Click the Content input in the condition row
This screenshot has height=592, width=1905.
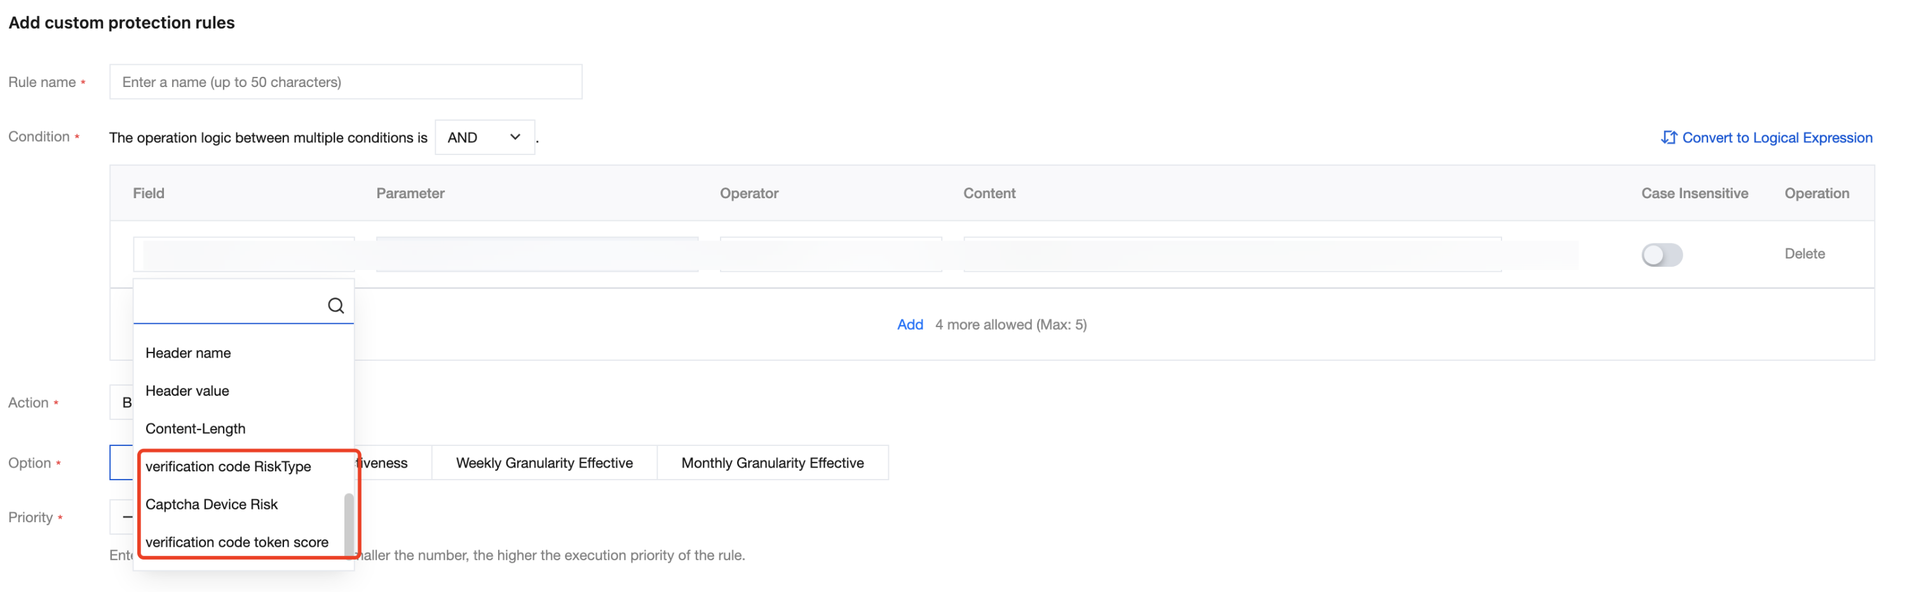[x=1231, y=255]
